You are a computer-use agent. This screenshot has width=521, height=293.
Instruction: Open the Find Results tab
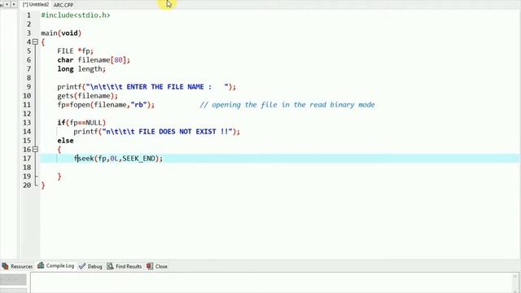[x=125, y=266]
